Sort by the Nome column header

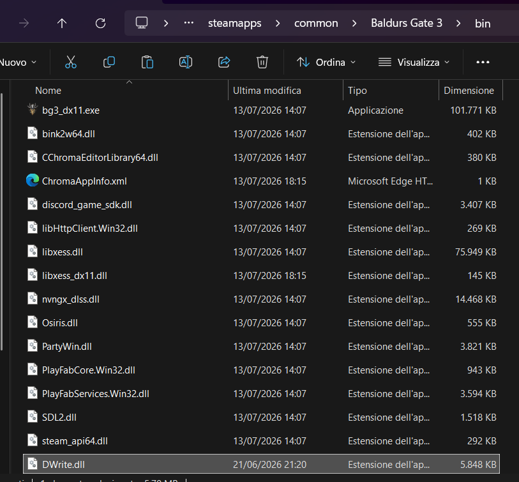click(x=48, y=91)
